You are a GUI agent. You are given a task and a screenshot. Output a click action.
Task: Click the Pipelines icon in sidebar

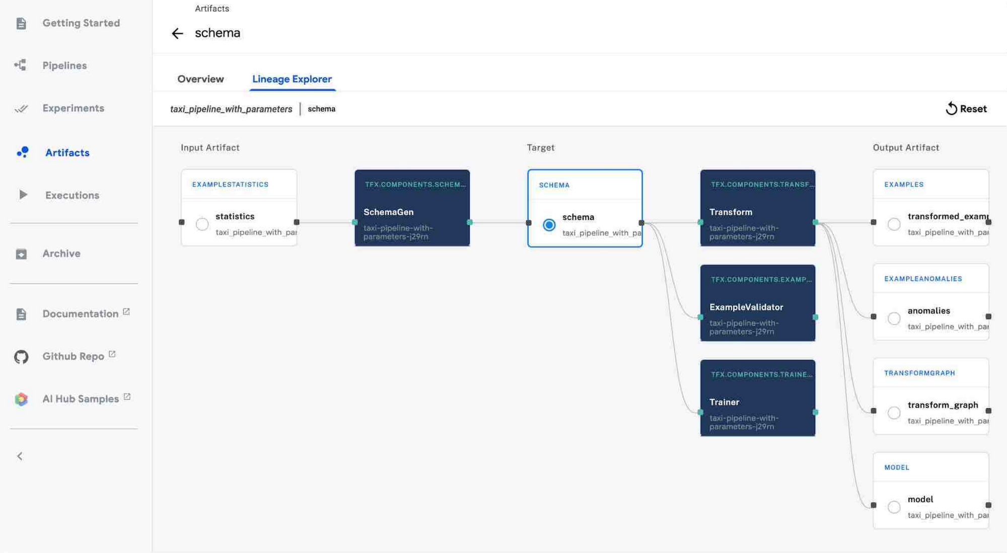pos(21,65)
